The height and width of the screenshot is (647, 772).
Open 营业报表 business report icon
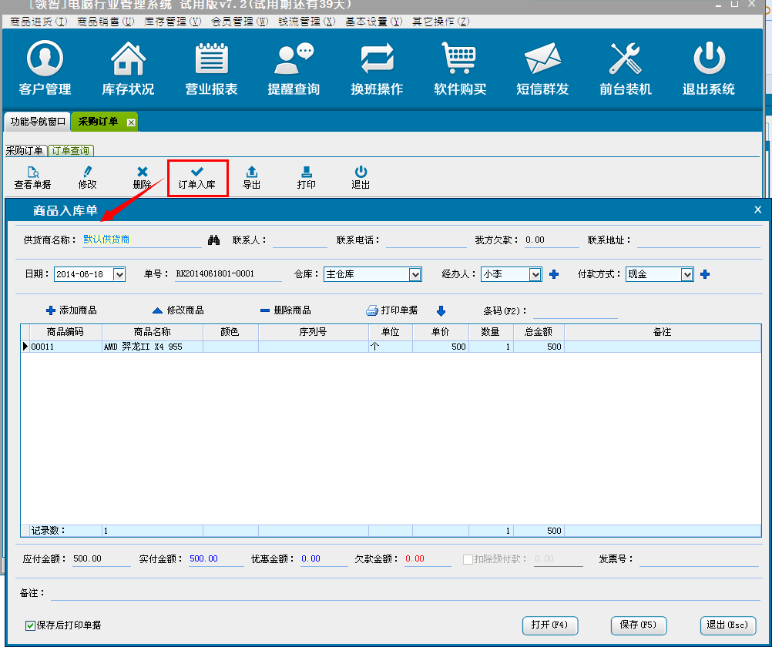(x=211, y=68)
